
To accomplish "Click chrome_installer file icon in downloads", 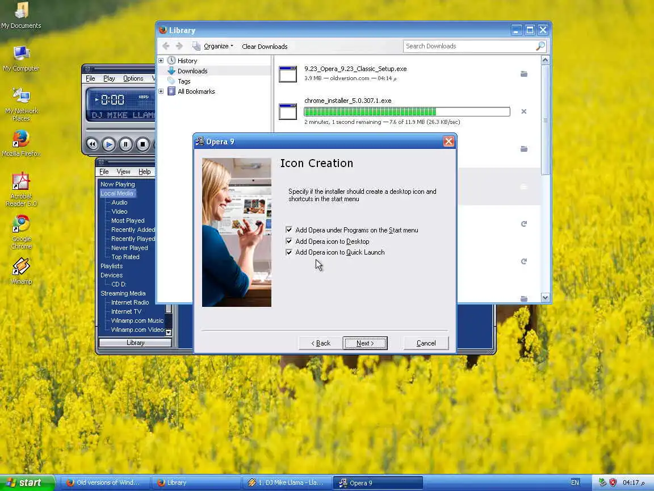I will [x=288, y=111].
